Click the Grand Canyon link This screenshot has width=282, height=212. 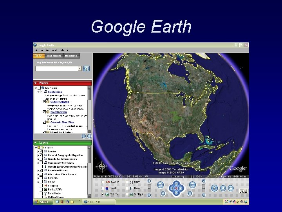point(58,112)
